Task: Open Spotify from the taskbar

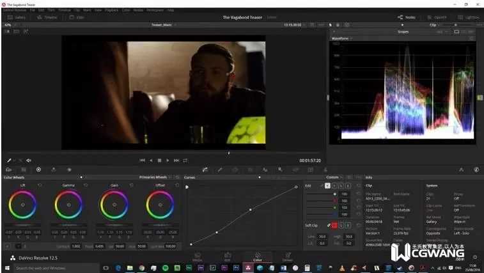Action: [165, 268]
